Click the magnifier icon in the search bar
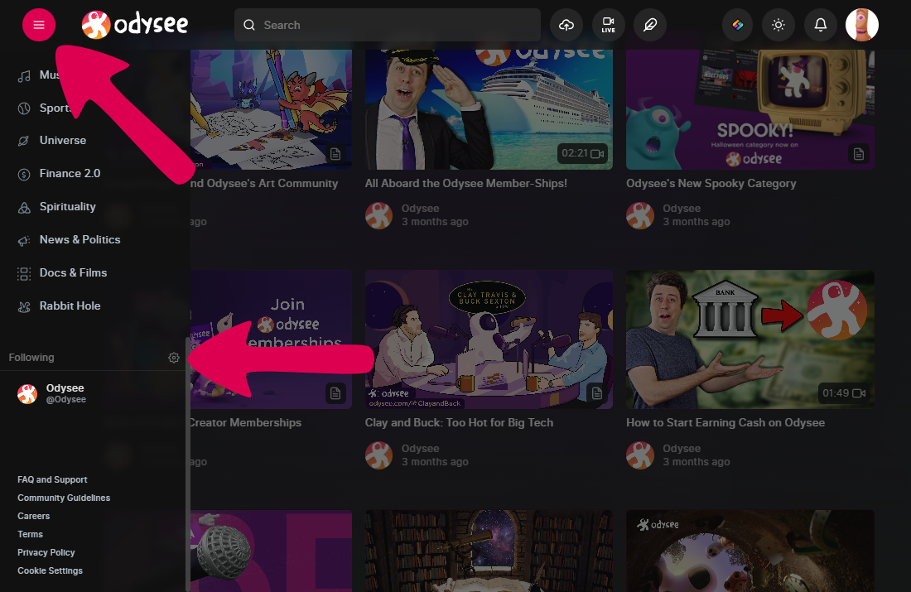Viewport: 911px width, 592px height. [x=249, y=25]
